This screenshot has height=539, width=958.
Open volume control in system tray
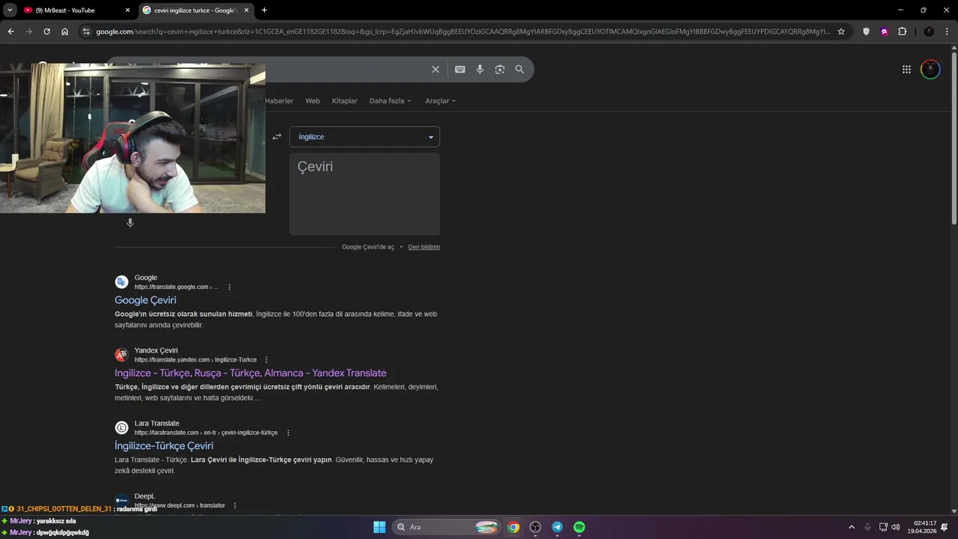(896, 527)
